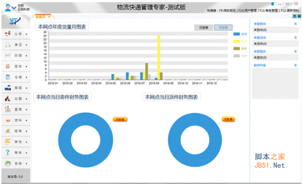
Task: Open the 客服 menu label
Action: click(18, 88)
